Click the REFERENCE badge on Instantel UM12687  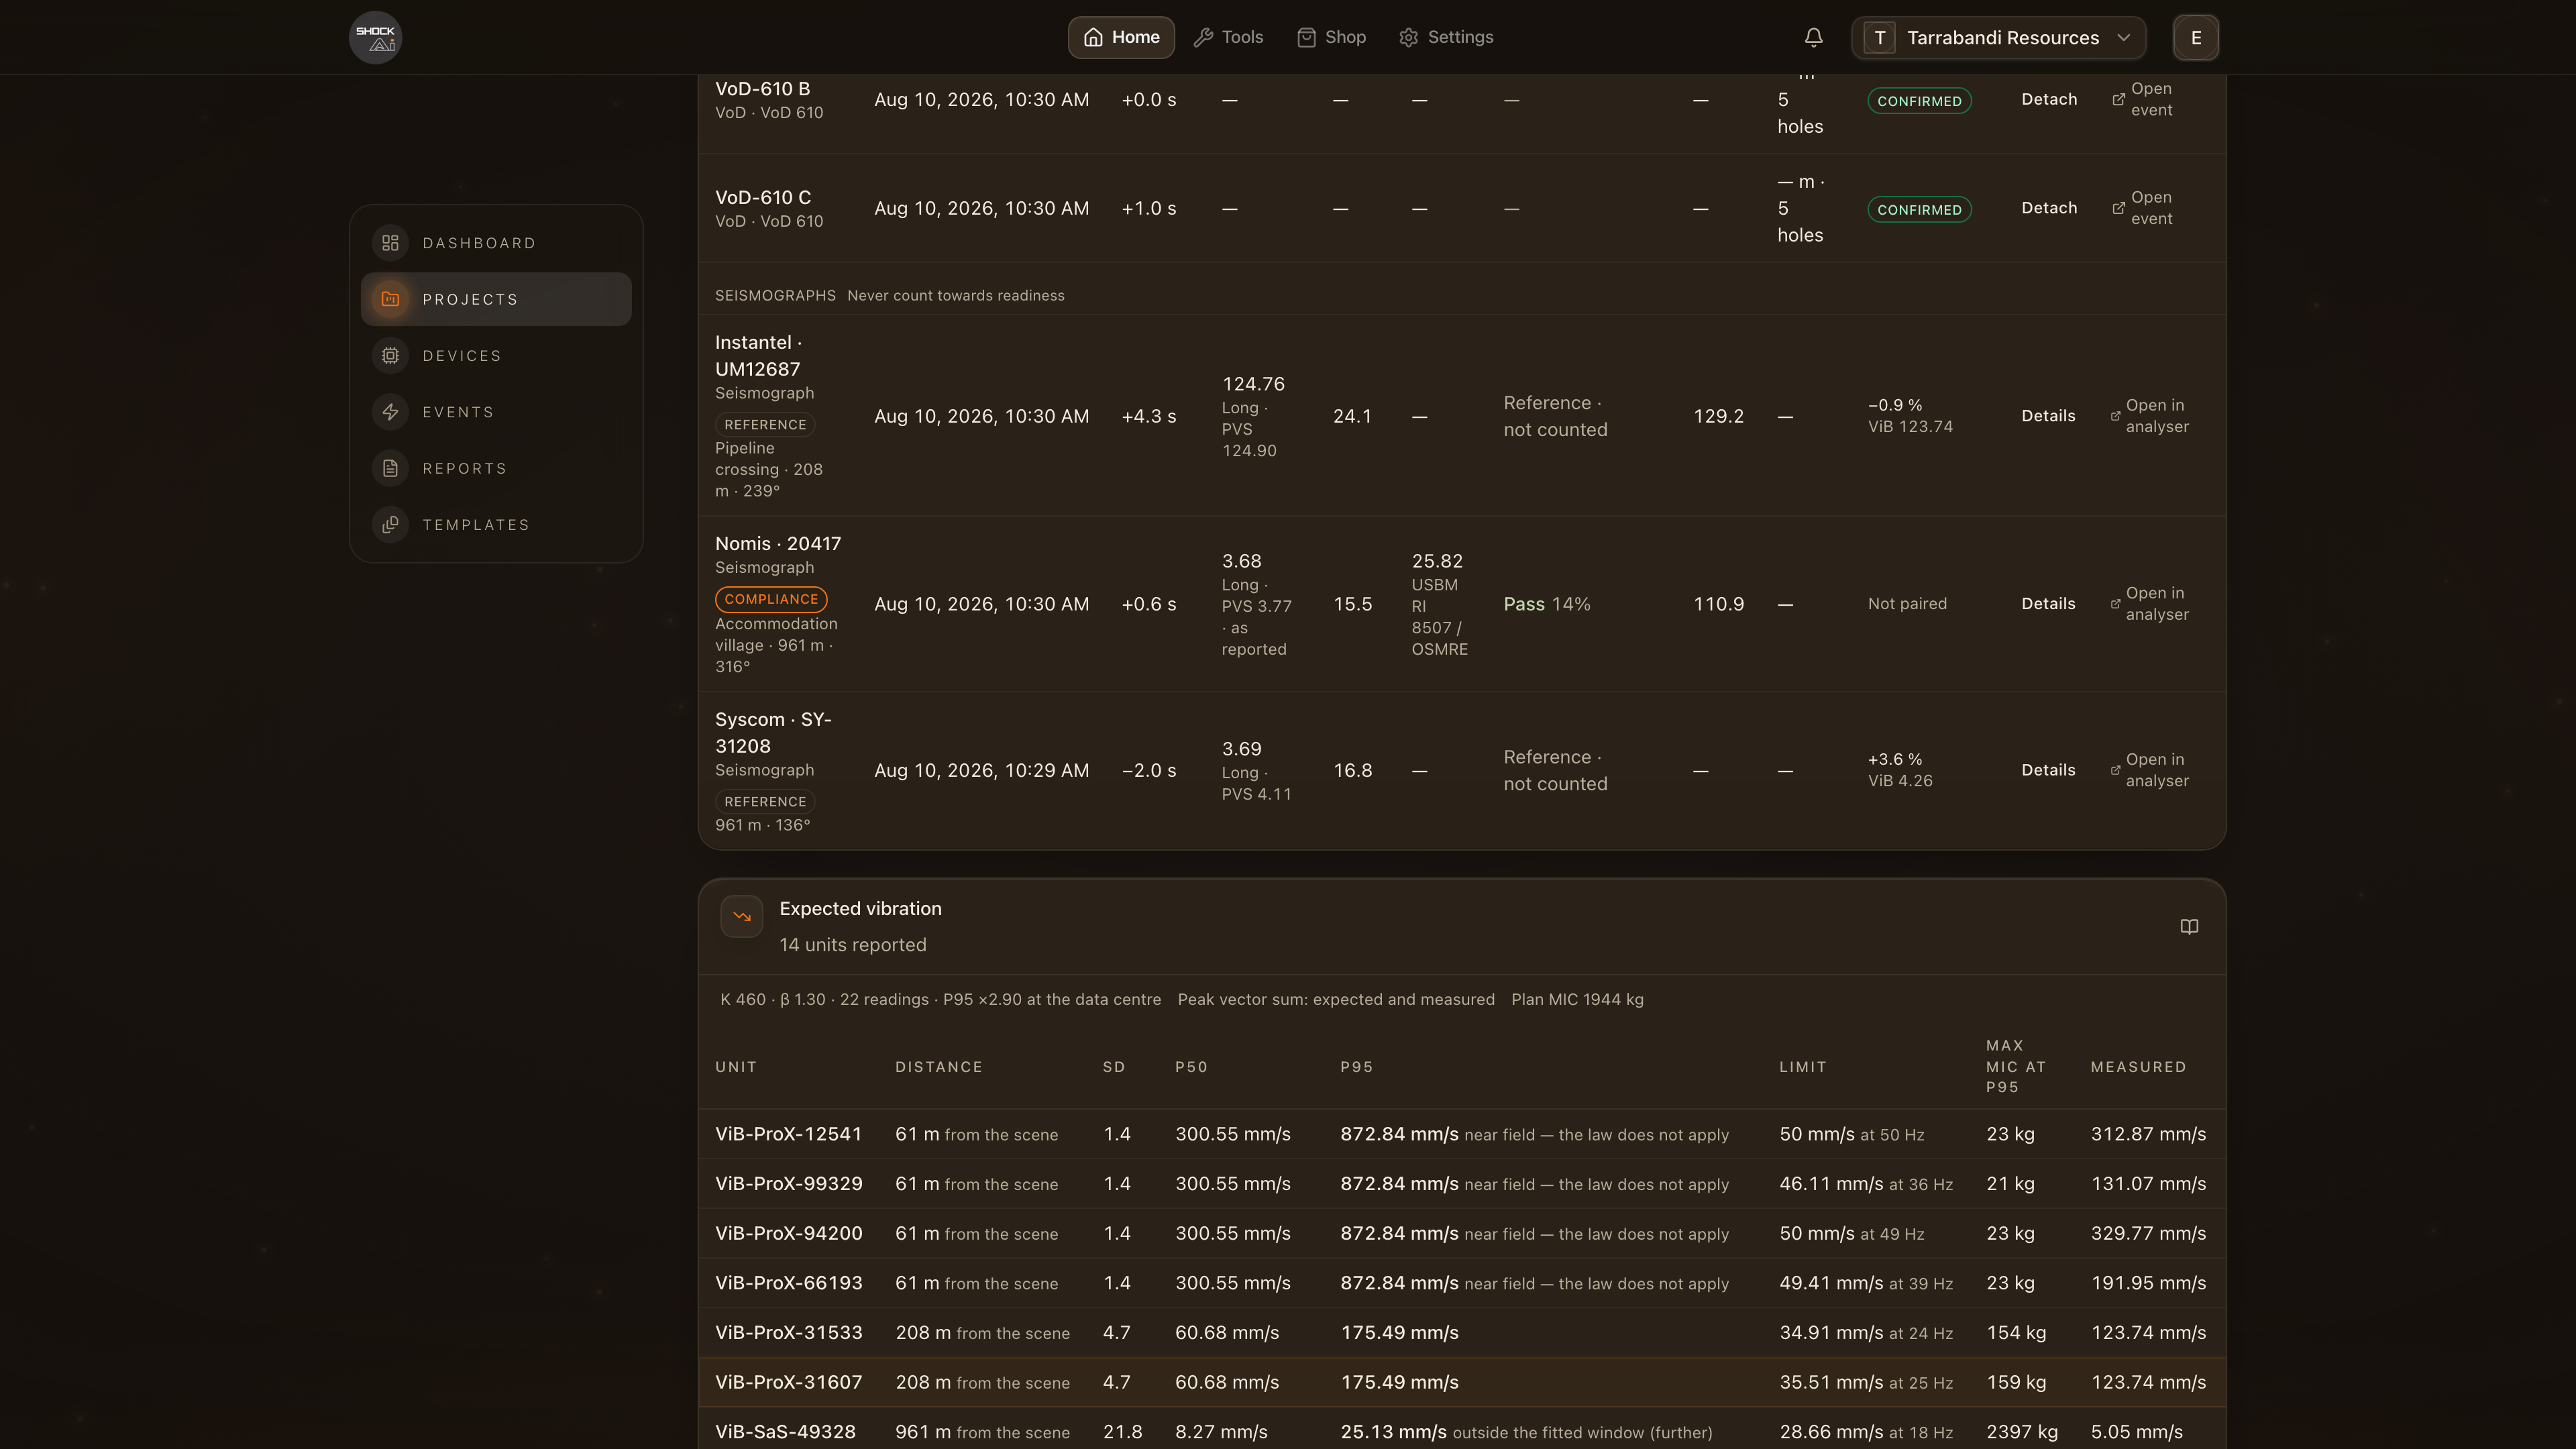(x=765, y=425)
